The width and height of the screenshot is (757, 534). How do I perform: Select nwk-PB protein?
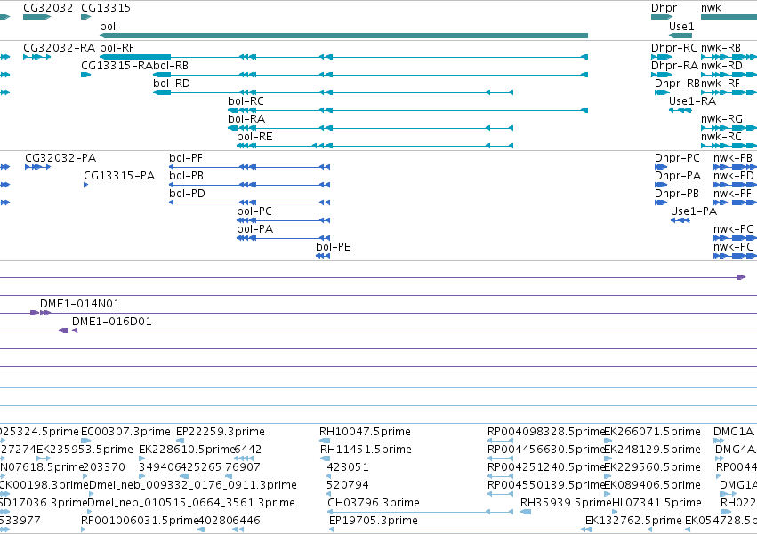736,167
